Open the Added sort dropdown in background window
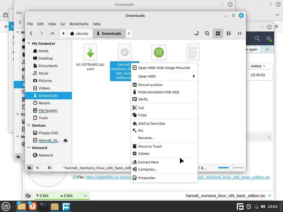283x212 pixels. (x=258, y=66)
